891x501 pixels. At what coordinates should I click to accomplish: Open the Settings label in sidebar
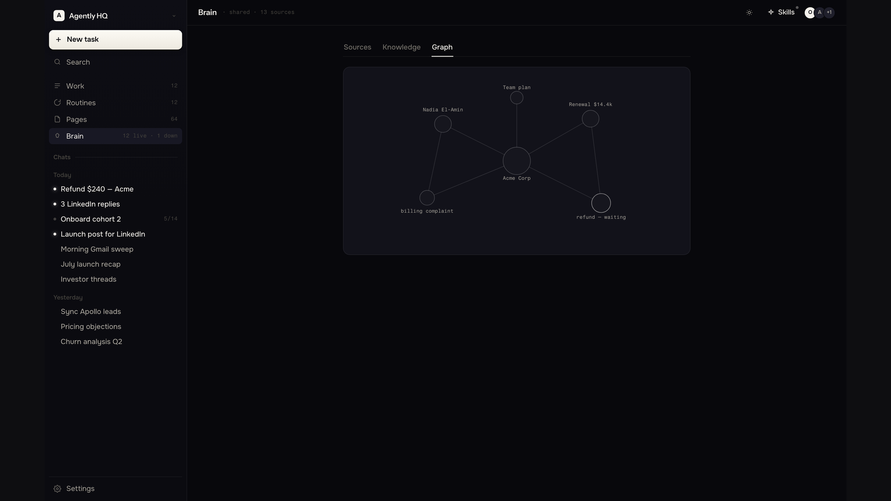coord(80,489)
